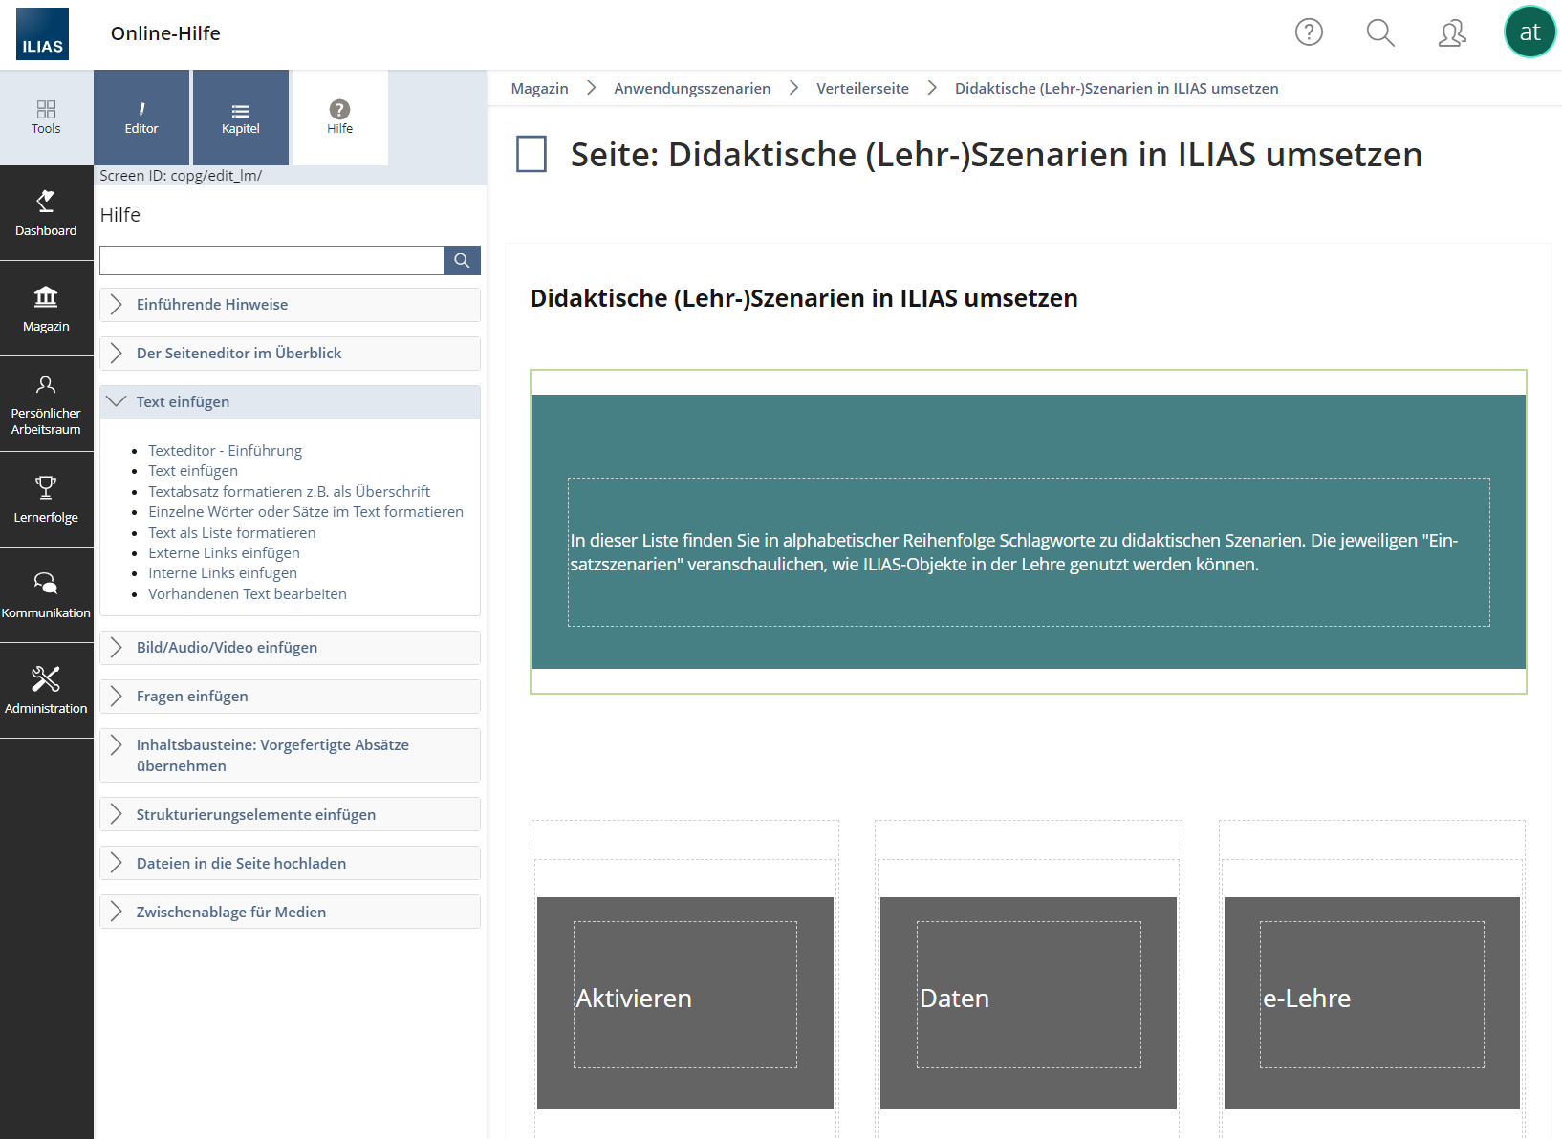Toggle the checkbox beside the page title
The height and width of the screenshot is (1139, 1562).
coord(532,154)
